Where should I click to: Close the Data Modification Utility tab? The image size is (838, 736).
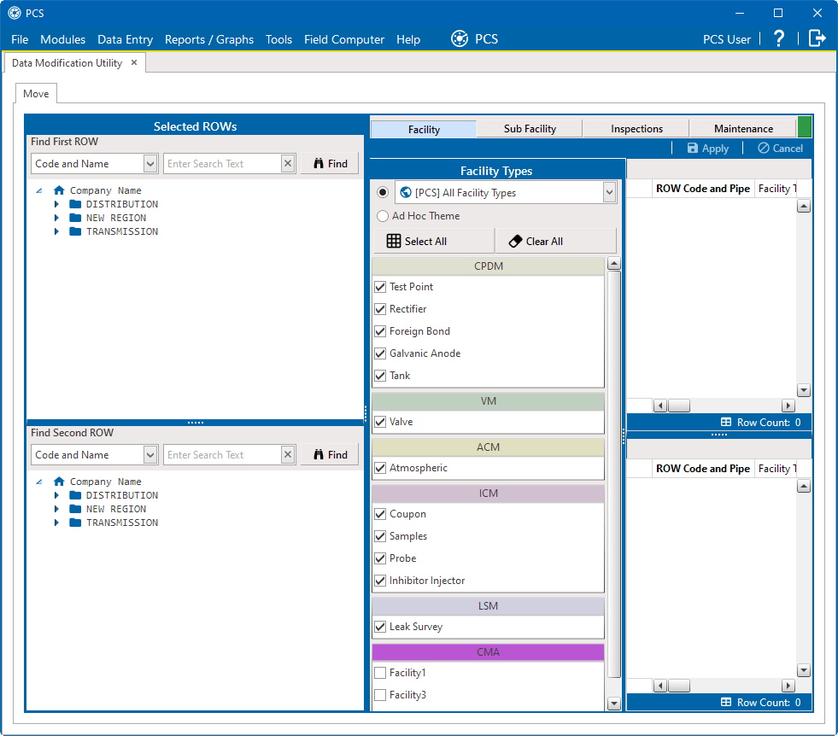pos(134,62)
